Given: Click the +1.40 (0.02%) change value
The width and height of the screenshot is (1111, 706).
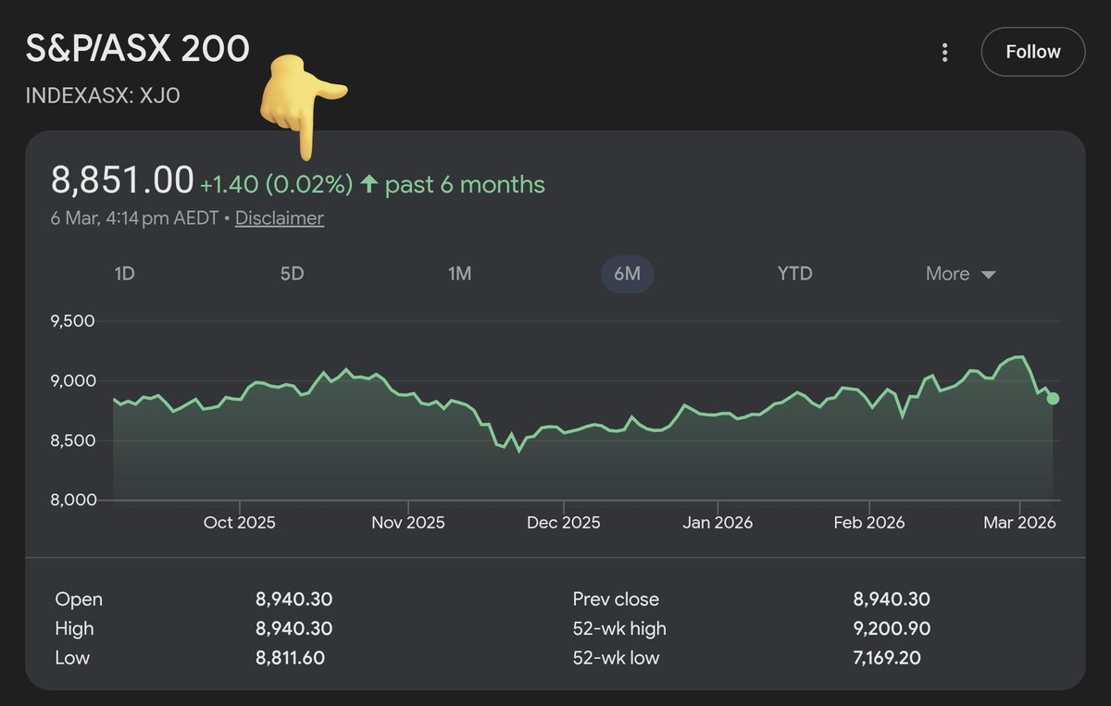Looking at the screenshot, I should point(277,185).
